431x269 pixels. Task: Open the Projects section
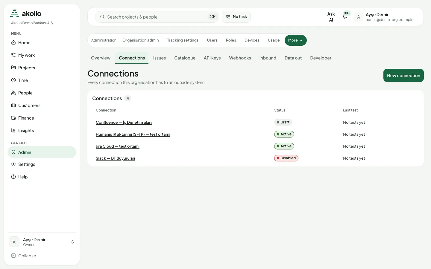[42, 68]
